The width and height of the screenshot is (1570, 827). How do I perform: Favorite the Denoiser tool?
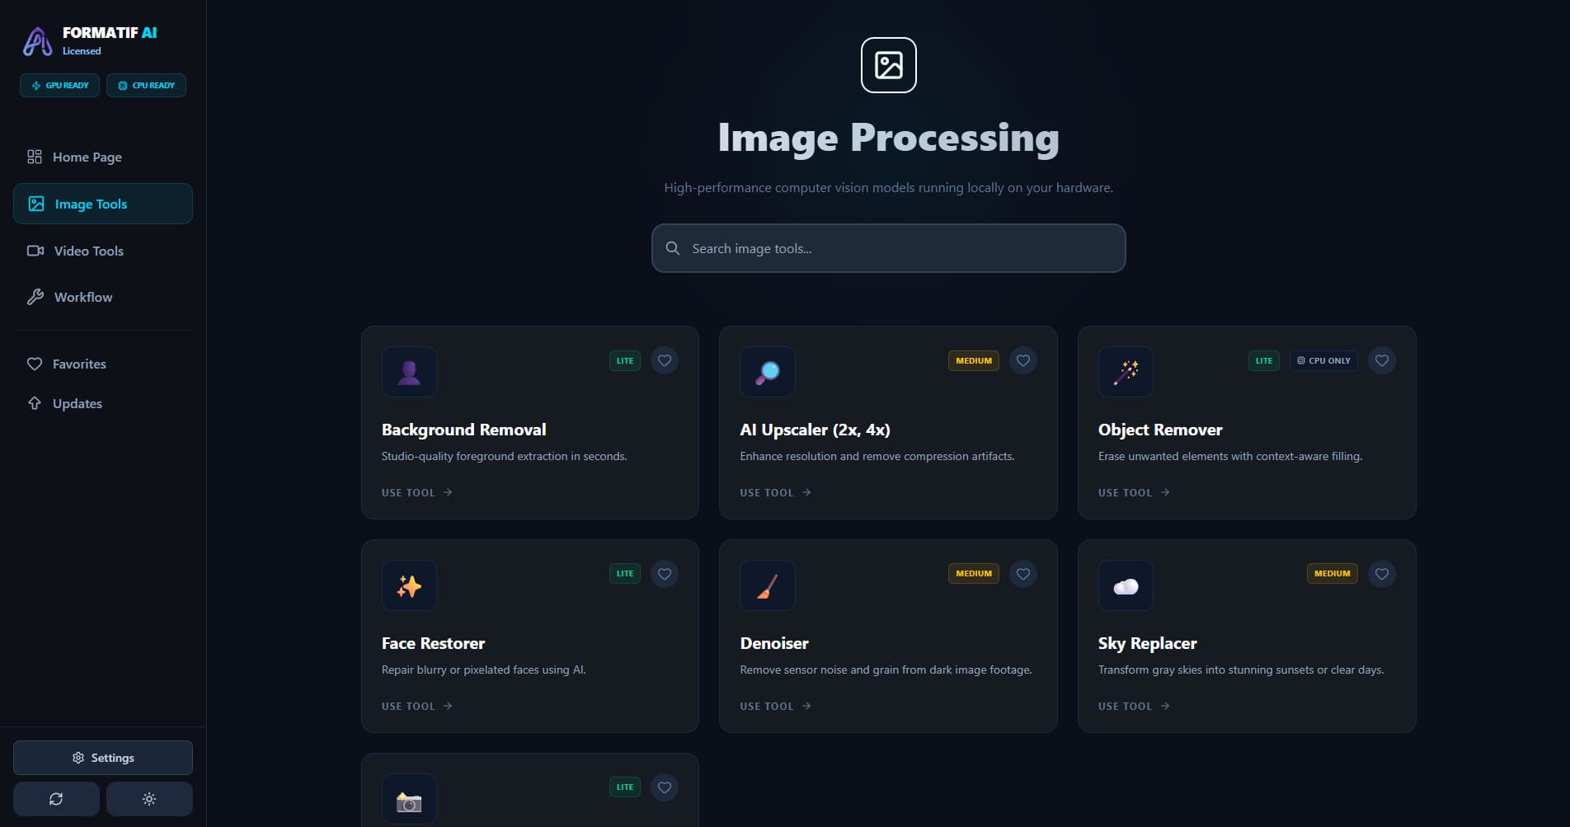click(x=1023, y=574)
